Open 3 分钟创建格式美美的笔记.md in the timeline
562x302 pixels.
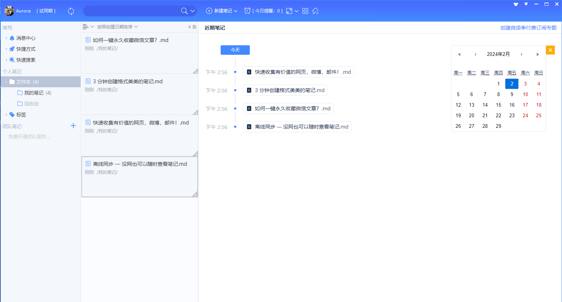coord(285,90)
